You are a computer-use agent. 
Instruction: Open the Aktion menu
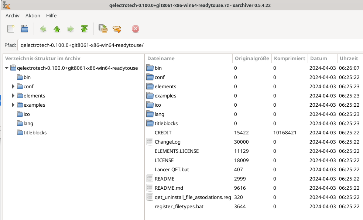pyautogui.click(x=33, y=16)
